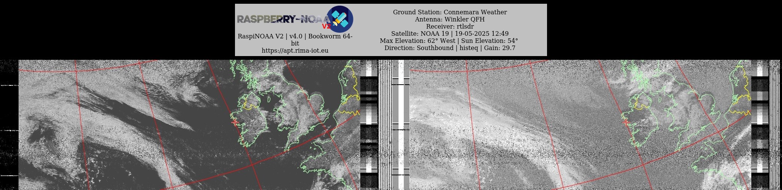The width and height of the screenshot is (782, 190).
Task: Open the https://apt.rima-iot.eu URL text
Action: (295, 50)
